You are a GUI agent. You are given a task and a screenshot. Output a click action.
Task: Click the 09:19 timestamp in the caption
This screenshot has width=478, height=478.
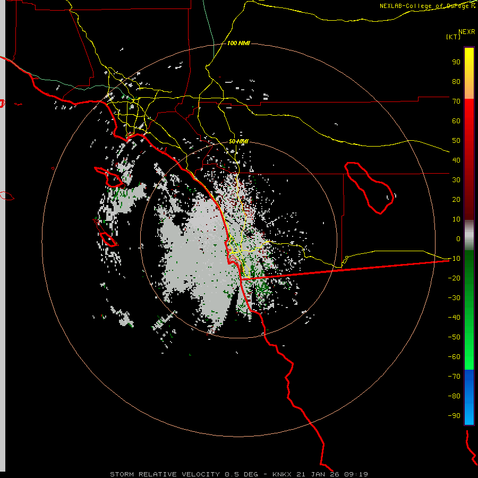coord(356,474)
